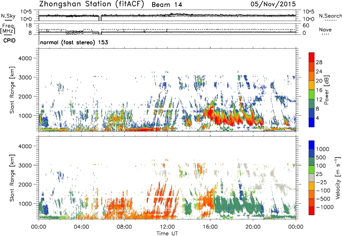Click the dark green 100-500 Velocity colorbar segment
The width and height of the screenshot is (342, 236).
pos(312,161)
